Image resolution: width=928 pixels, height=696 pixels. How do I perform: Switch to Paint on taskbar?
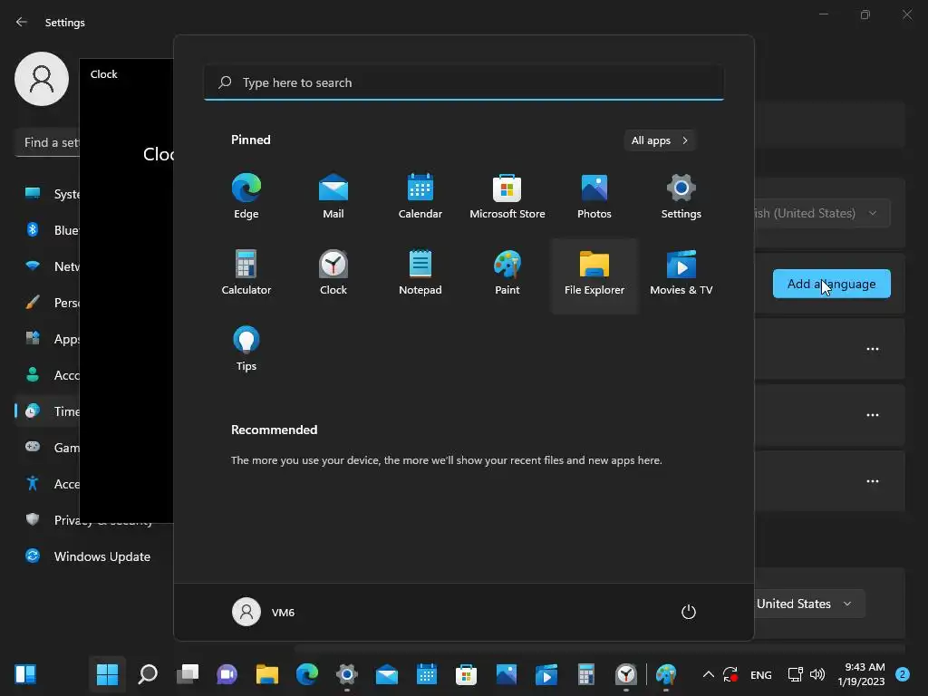(x=666, y=674)
